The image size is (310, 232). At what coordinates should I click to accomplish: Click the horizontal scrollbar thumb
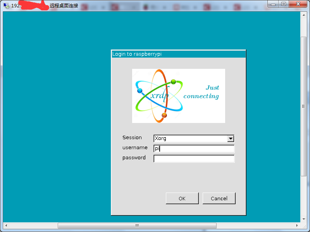137,225
